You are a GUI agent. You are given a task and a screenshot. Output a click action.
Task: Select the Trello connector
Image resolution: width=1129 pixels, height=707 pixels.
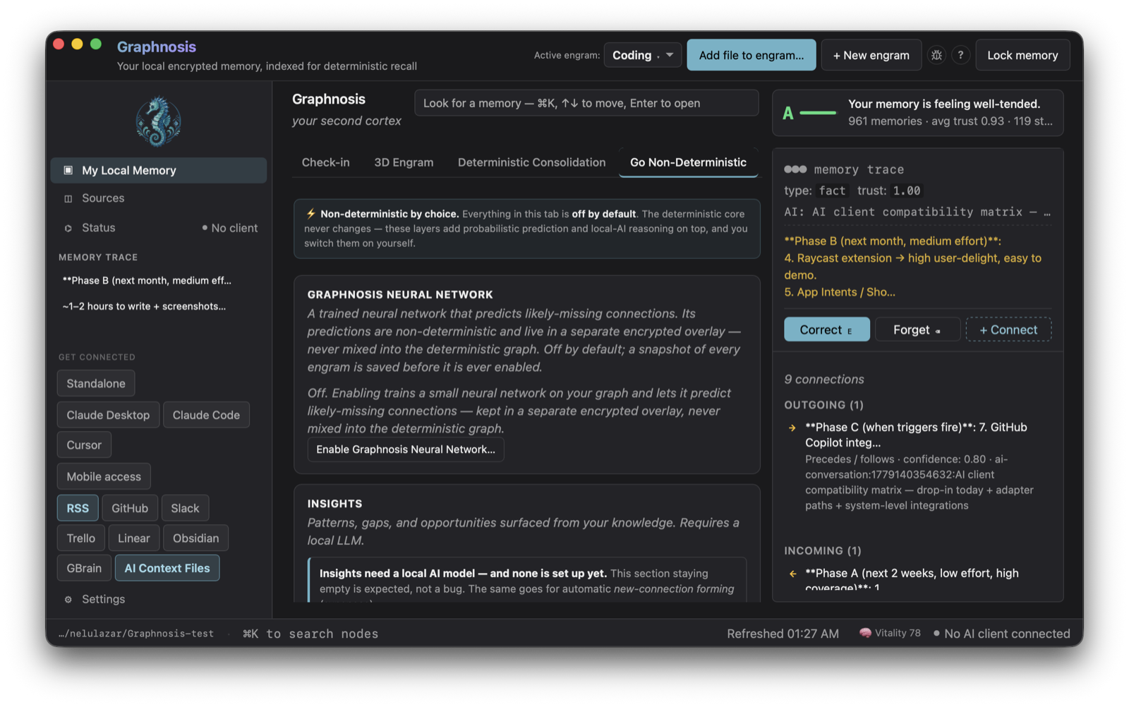click(x=81, y=538)
